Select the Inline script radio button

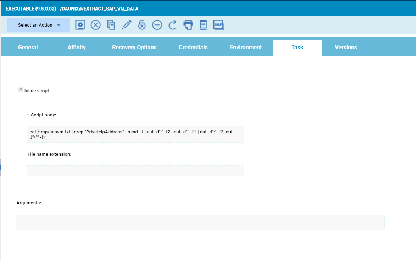tap(21, 90)
